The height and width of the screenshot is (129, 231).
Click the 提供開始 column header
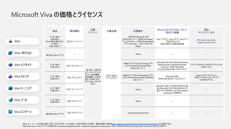click(x=74, y=31)
